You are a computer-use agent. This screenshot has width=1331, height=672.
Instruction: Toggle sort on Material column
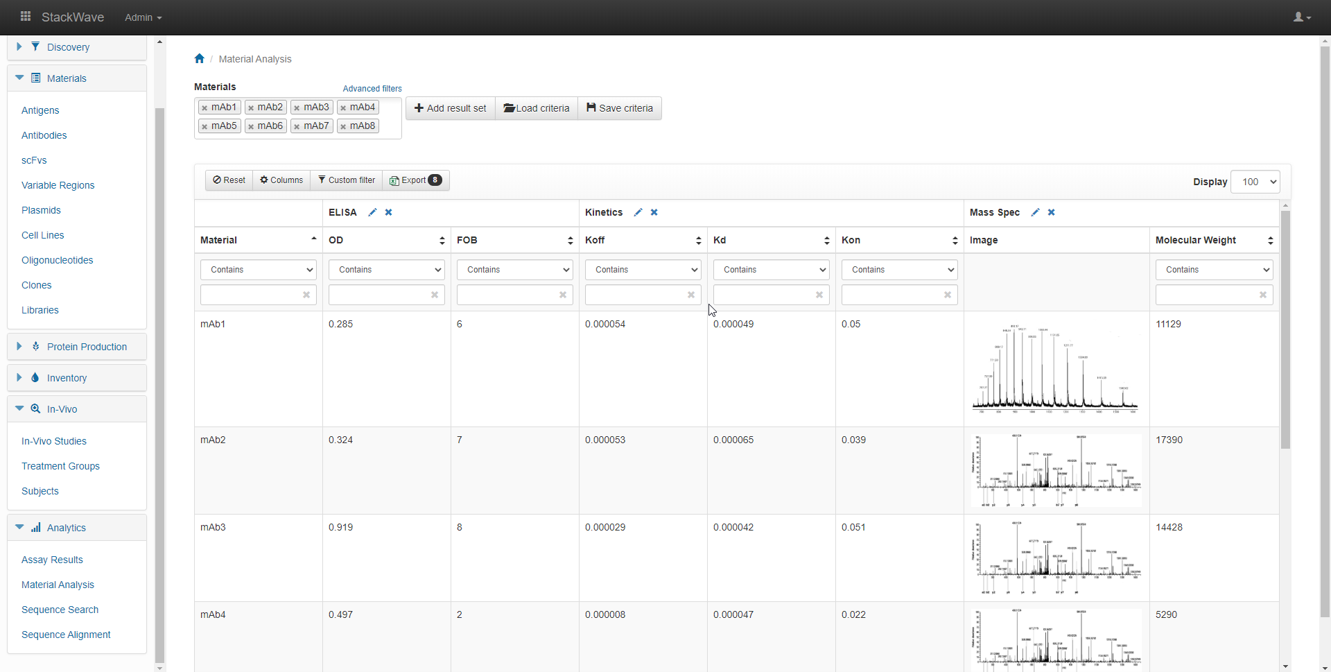313,240
